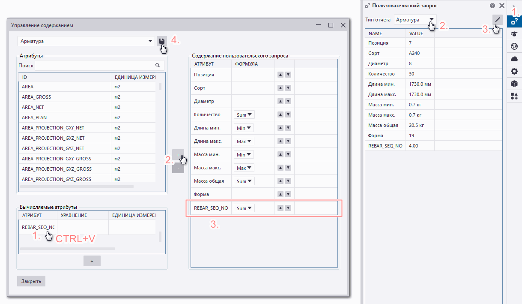522x304 pixels.
Task: Select REBAR_SEQ_NO in Вычисляемые атрибуты table
Action: (38, 227)
